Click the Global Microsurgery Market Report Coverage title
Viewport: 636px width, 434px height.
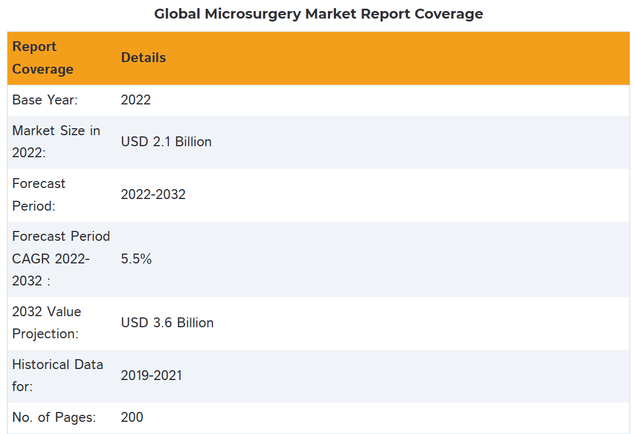click(x=318, y=14)
